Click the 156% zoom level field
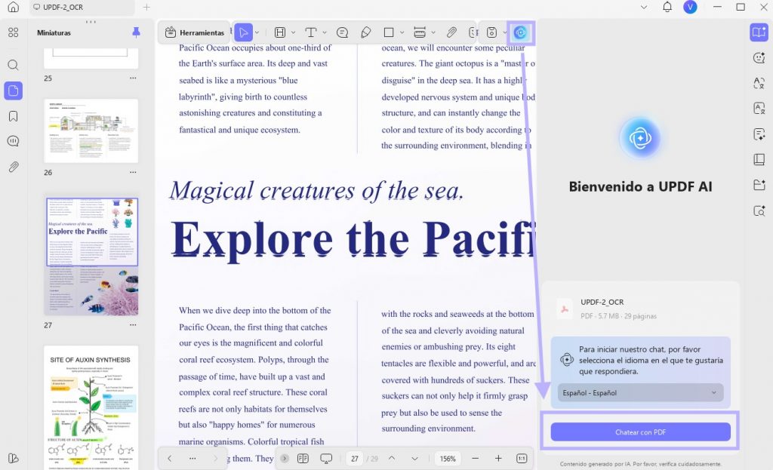This screenshot has height=470, width=773. click(448, 458)
